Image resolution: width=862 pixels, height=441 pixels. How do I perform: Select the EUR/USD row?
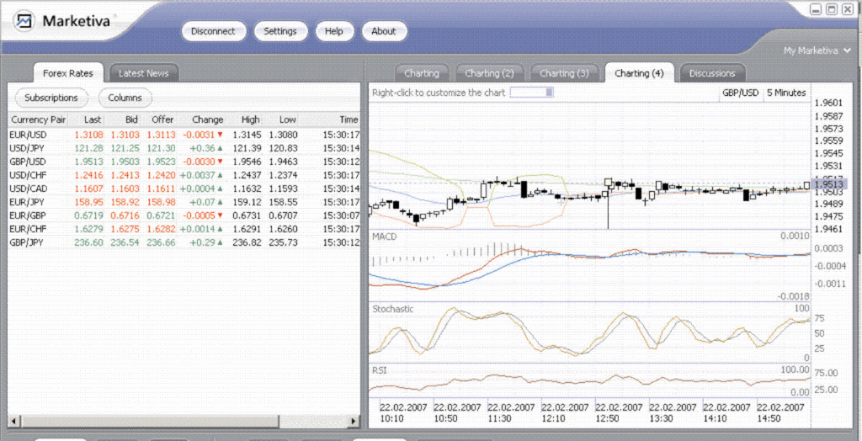pyautogui.click(x=184, y=135)
